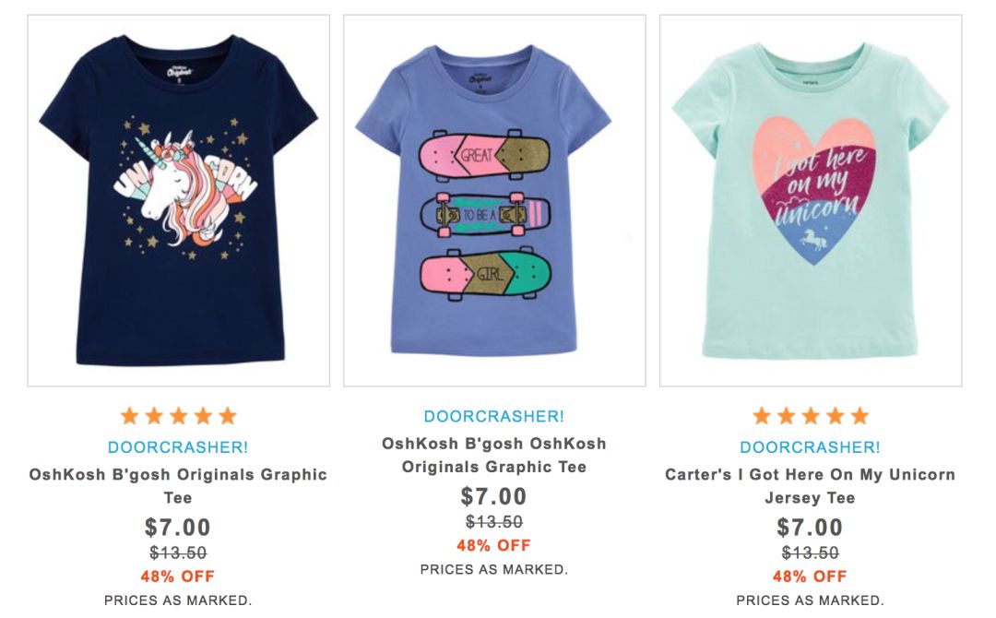Click the $7.00 price of Carter's tee
Viewport: 996px width, 618px height.
click(x=811, y=528)
